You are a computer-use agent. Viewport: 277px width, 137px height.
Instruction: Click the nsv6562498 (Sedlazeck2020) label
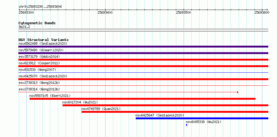pos(43,43)
